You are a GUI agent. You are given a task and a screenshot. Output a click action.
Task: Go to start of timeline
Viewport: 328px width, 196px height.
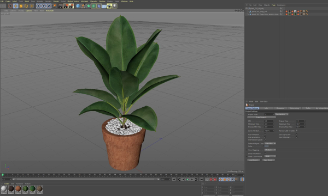click(174, 179)
